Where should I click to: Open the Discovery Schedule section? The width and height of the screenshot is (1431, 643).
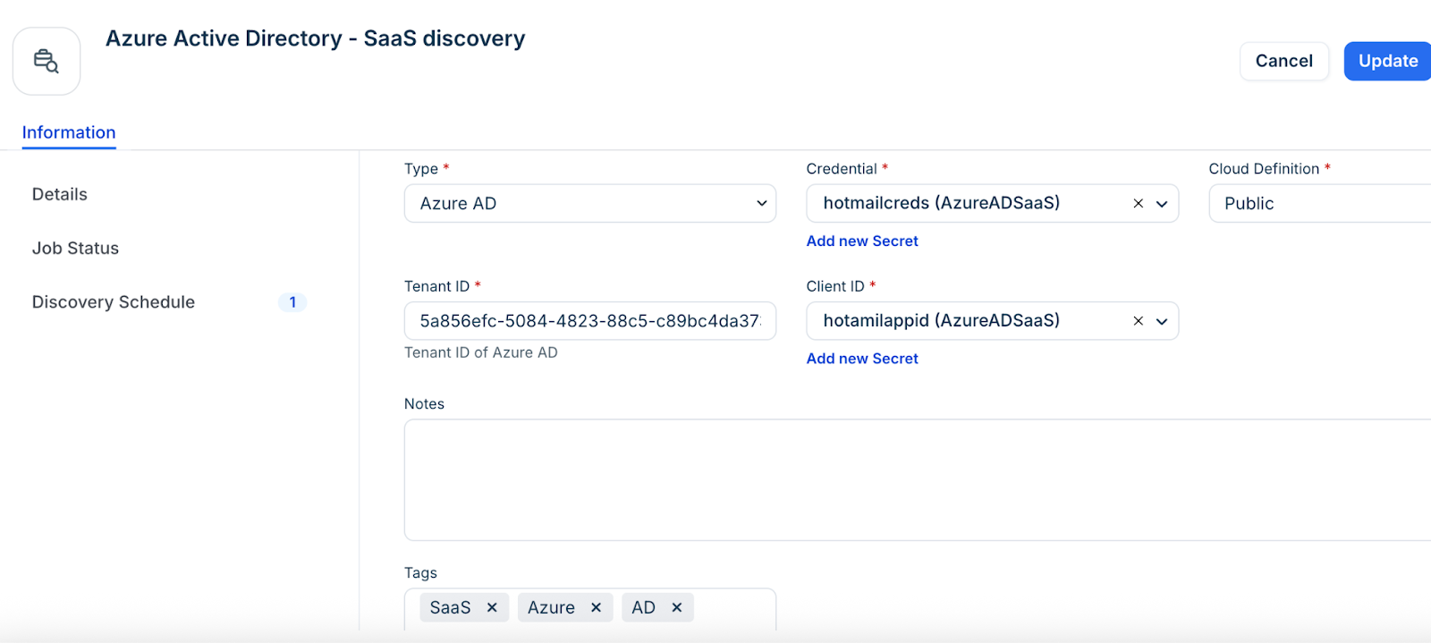coord(114,302)
